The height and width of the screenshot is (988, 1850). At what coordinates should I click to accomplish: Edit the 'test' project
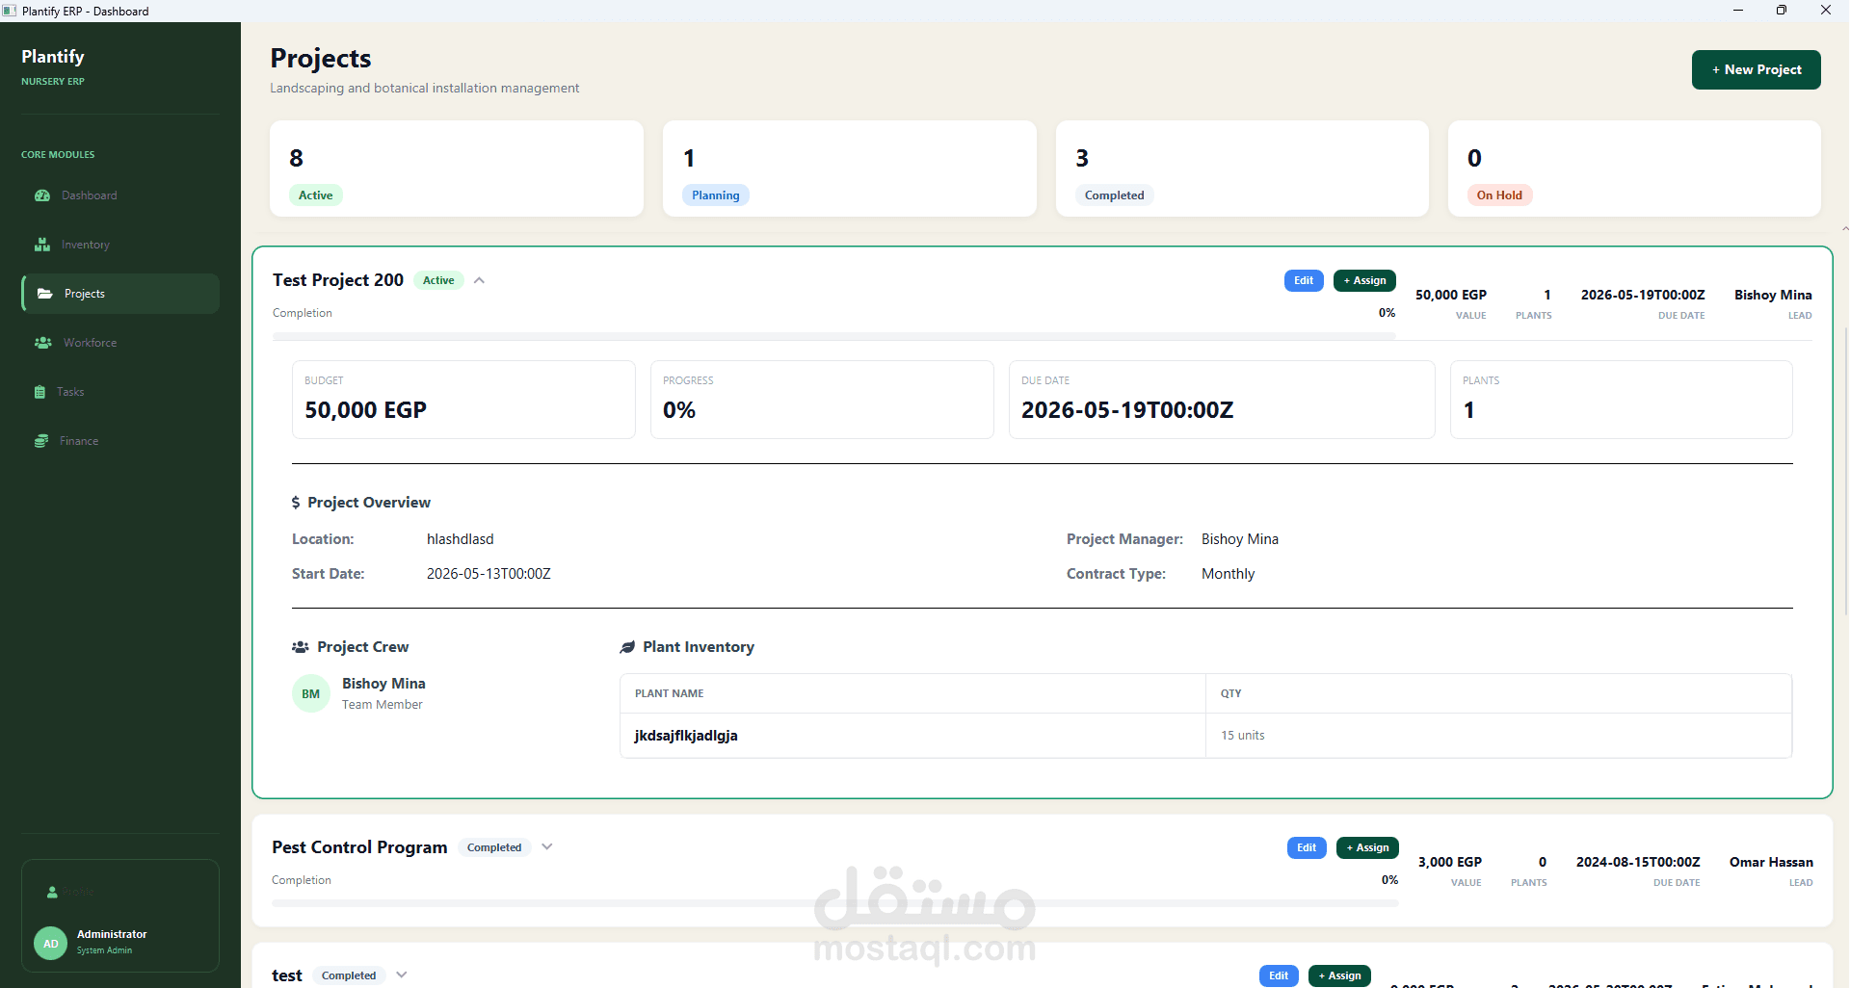coord(1279,975)
